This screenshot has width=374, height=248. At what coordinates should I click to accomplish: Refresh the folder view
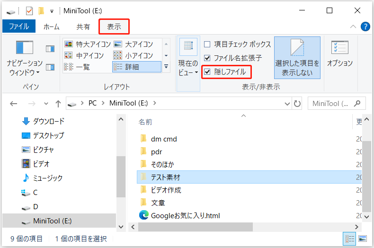point(297,104)
